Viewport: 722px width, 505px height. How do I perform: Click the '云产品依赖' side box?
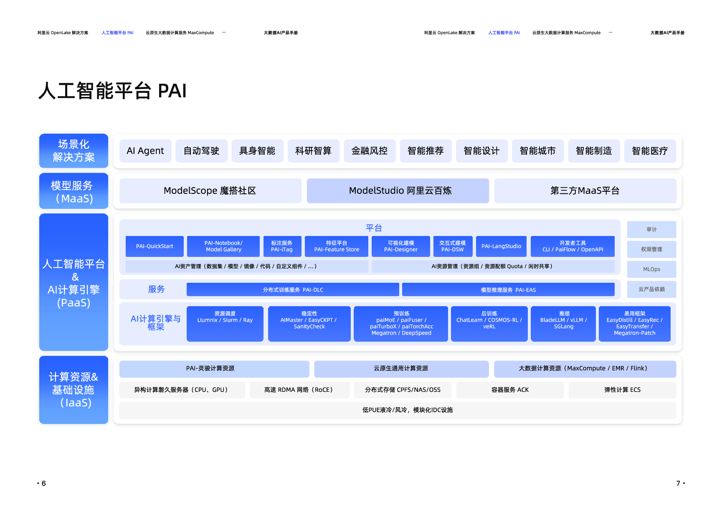(651, 289)
